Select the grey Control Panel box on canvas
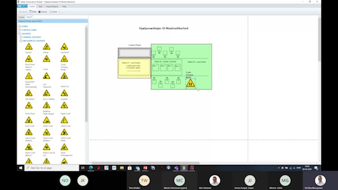Screen dimensions: 338x190 [x=135, y=53]
